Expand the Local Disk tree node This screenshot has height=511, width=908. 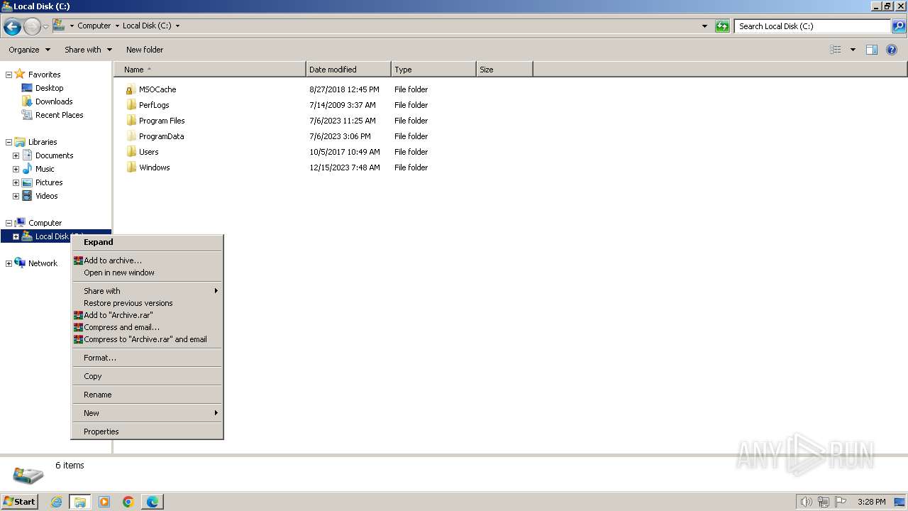(16, 236)
